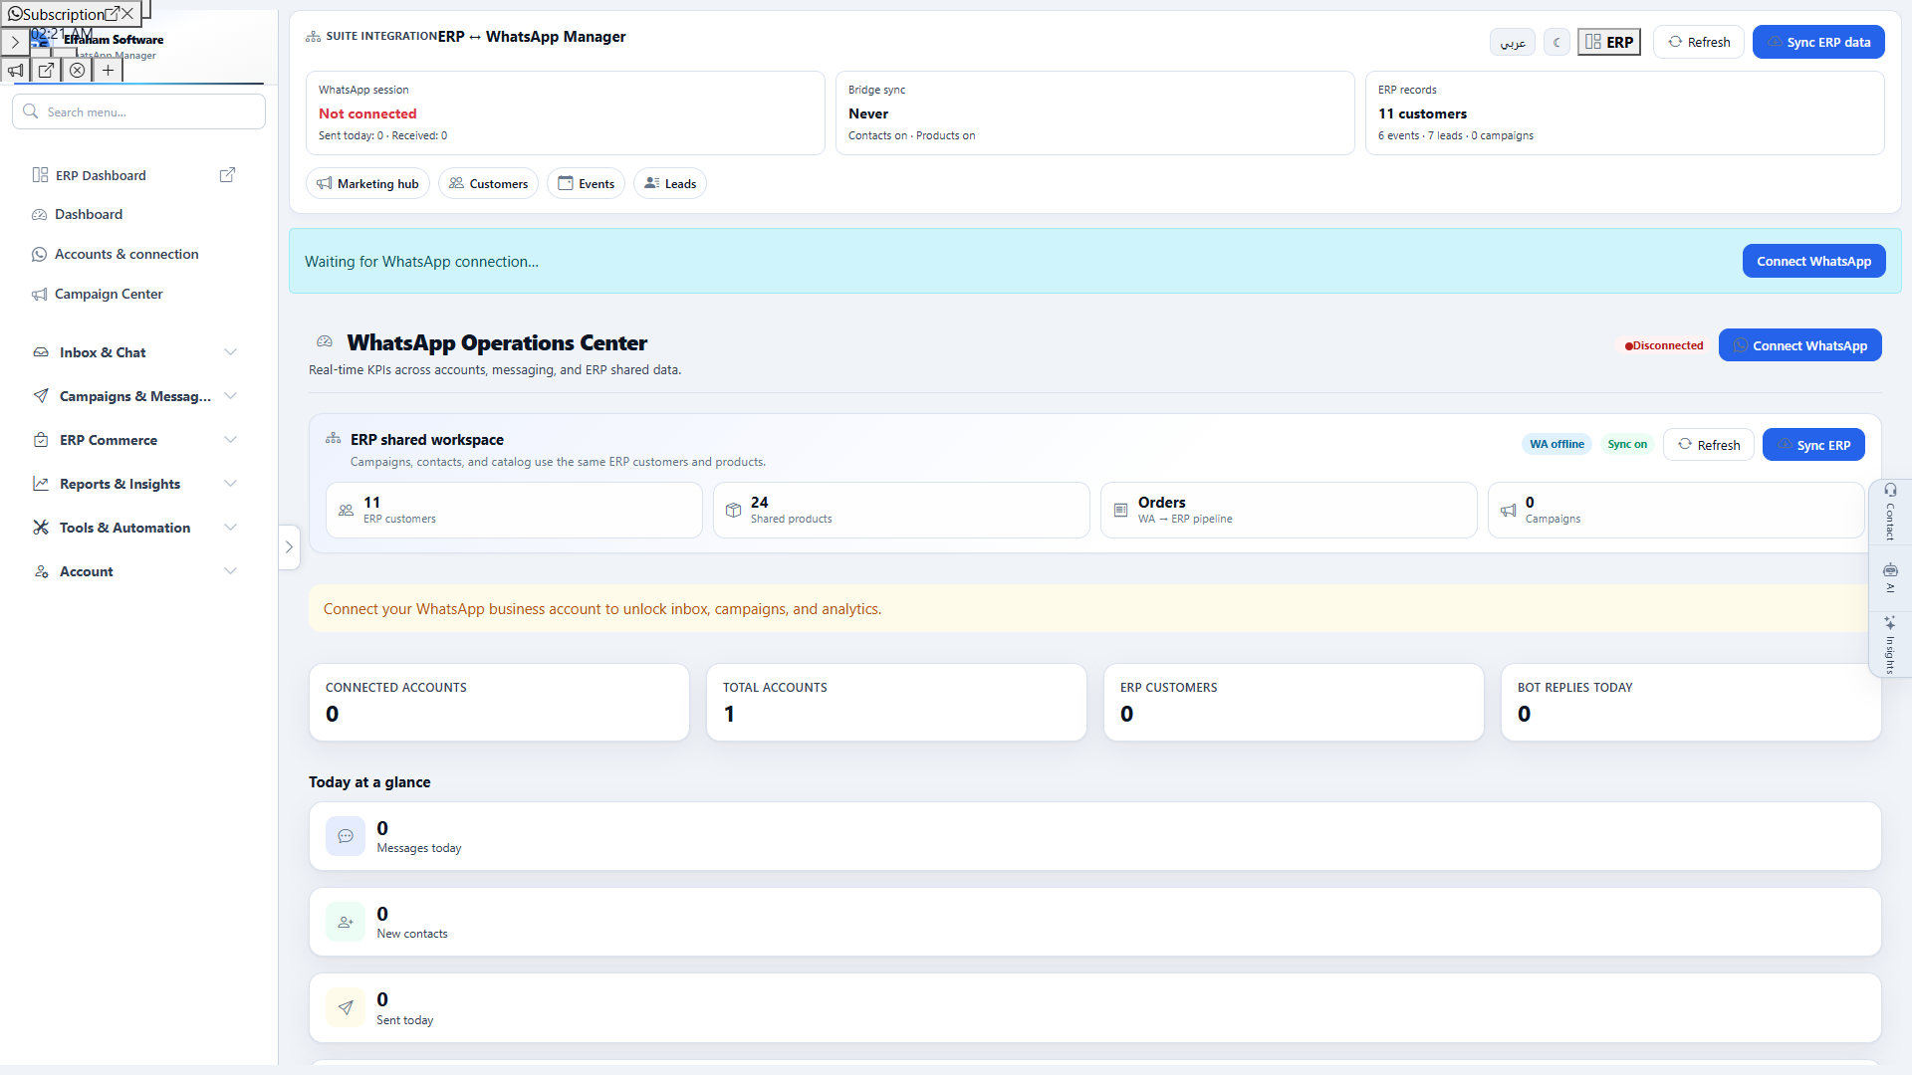The height and width of the screenshot is (1075, 1912).
Task: Open the Leads shortcut
Action: click(670, 183)
